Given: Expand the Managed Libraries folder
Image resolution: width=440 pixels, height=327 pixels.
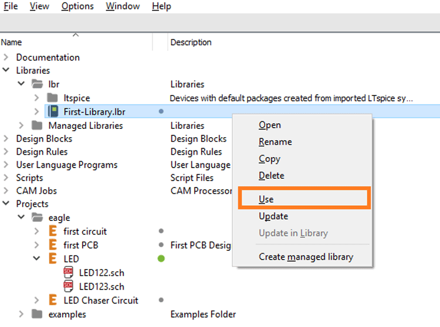Looking at the screenshot, I should [x=21, y=125].
